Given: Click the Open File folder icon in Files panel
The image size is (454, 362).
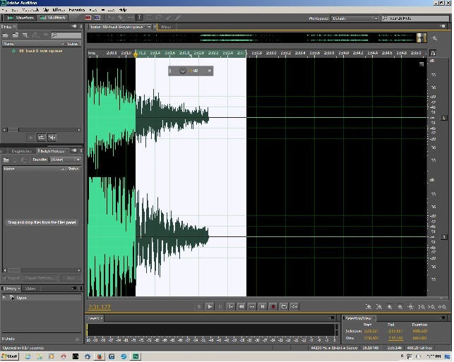Looking at the screenshot, I should (x=6, y=35).
